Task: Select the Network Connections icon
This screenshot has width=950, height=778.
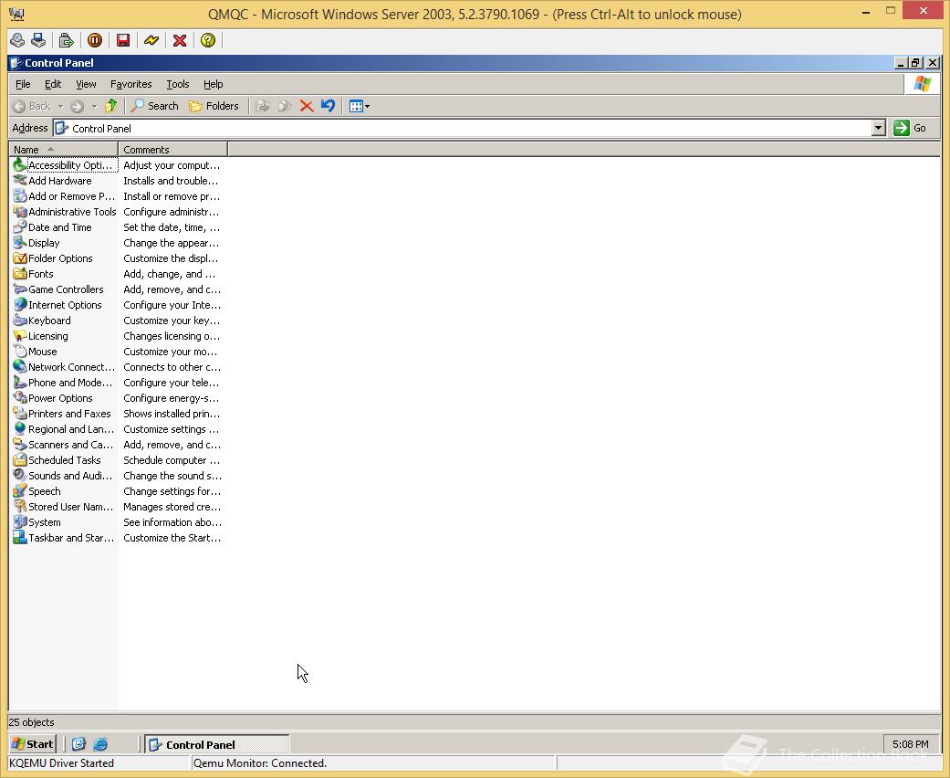Action: click(x=20, y=367)
